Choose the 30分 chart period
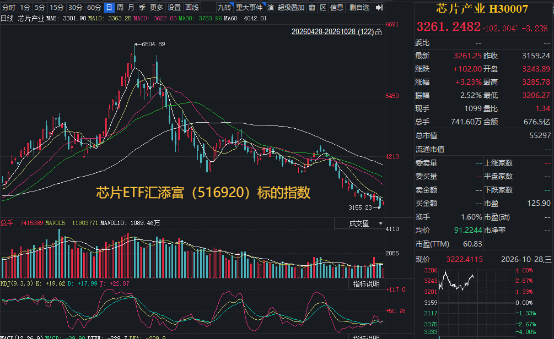 (x=76, y=7)
